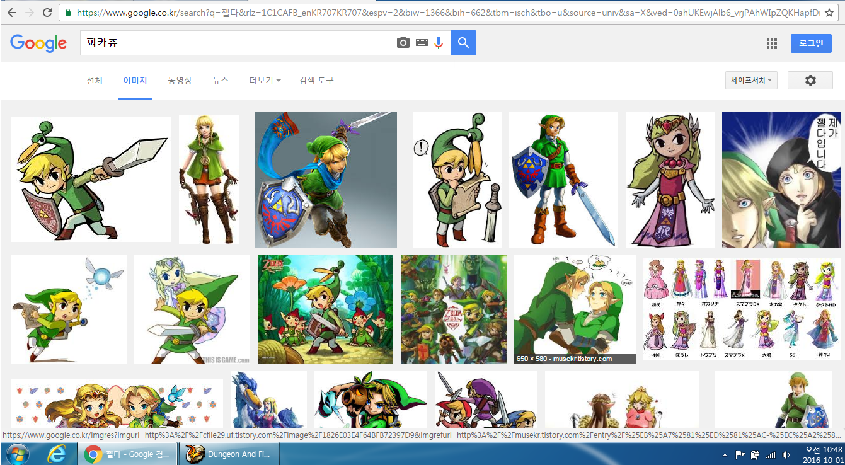Reload the page with refresh icon
The height and width of the screenshot is (465, 845).
click(x=47, y=13)
